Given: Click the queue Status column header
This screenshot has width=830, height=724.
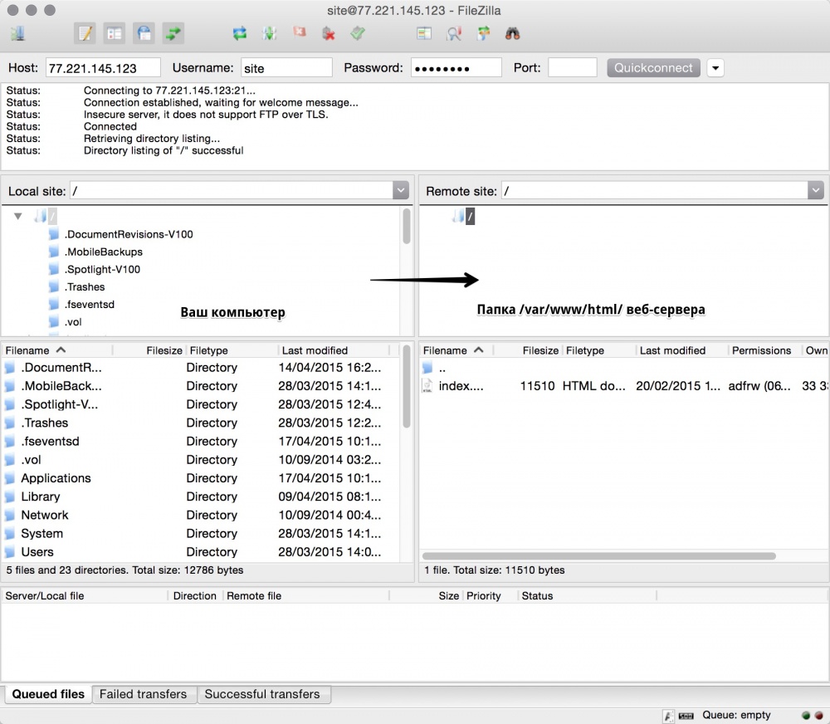Looking at the screenshot, I should pyautogui.click(x=587, y=596).
